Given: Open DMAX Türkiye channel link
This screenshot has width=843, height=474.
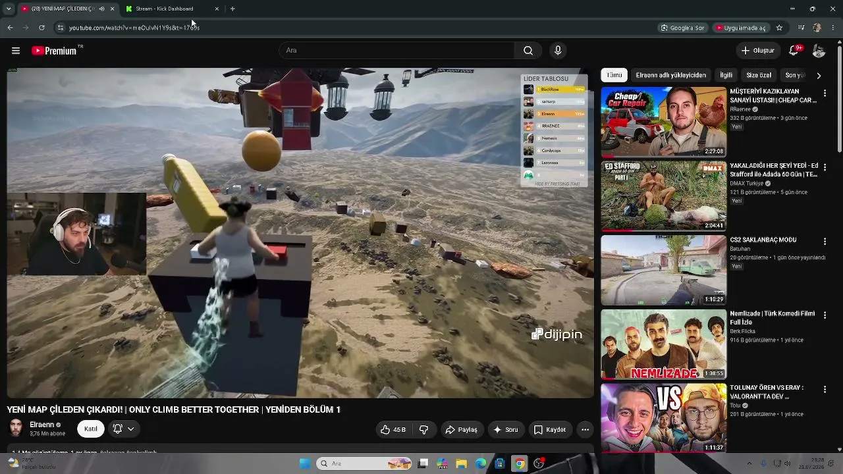Looking at the screenshot, I should tap(746, 184).
